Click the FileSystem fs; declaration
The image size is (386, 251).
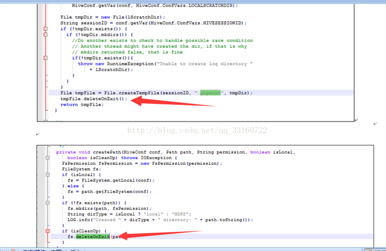click(x=81, y=169)
